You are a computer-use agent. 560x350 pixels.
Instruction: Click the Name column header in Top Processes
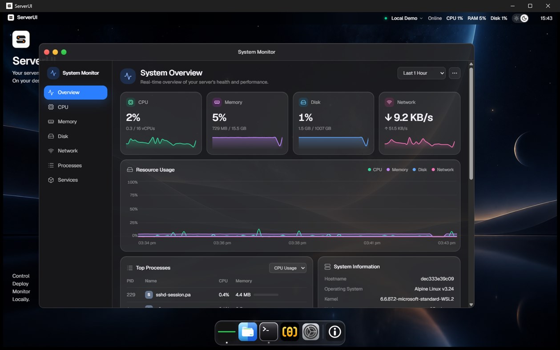[151, 281]
